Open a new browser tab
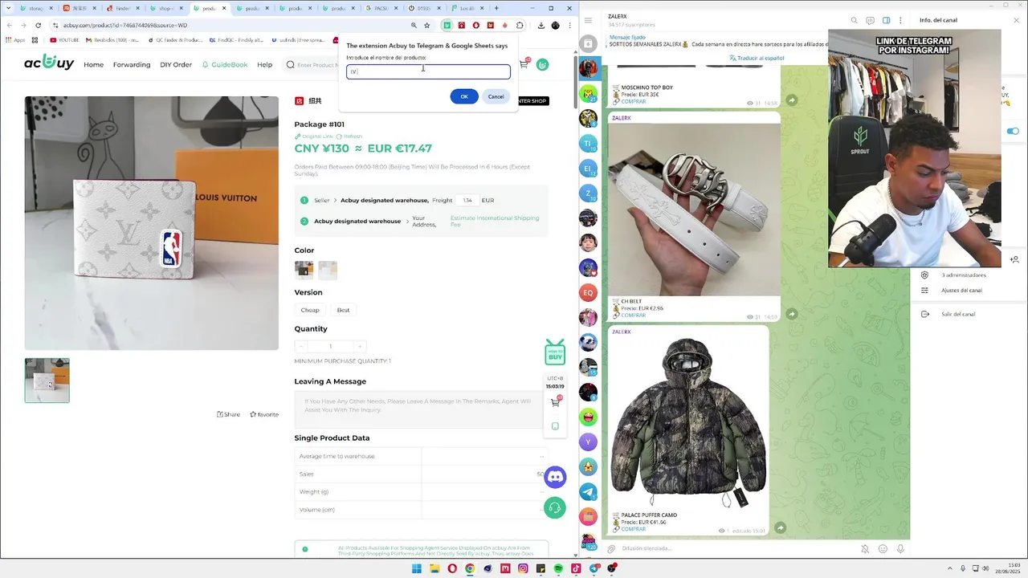1028x578 pixels. tap(496, 8)
